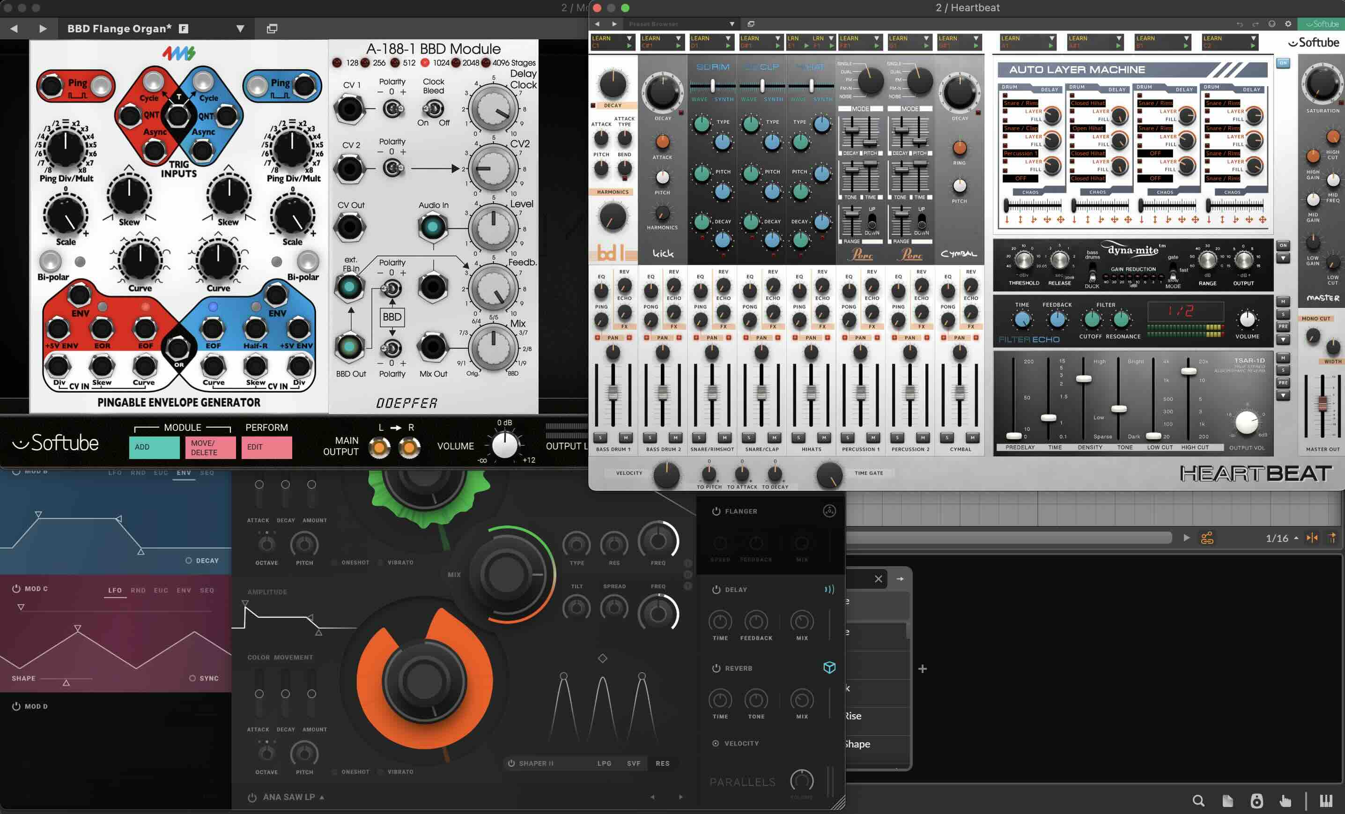Click the DAW speaker icon
This screenshot has width=1345, height=814.
tap(1256, 800)
